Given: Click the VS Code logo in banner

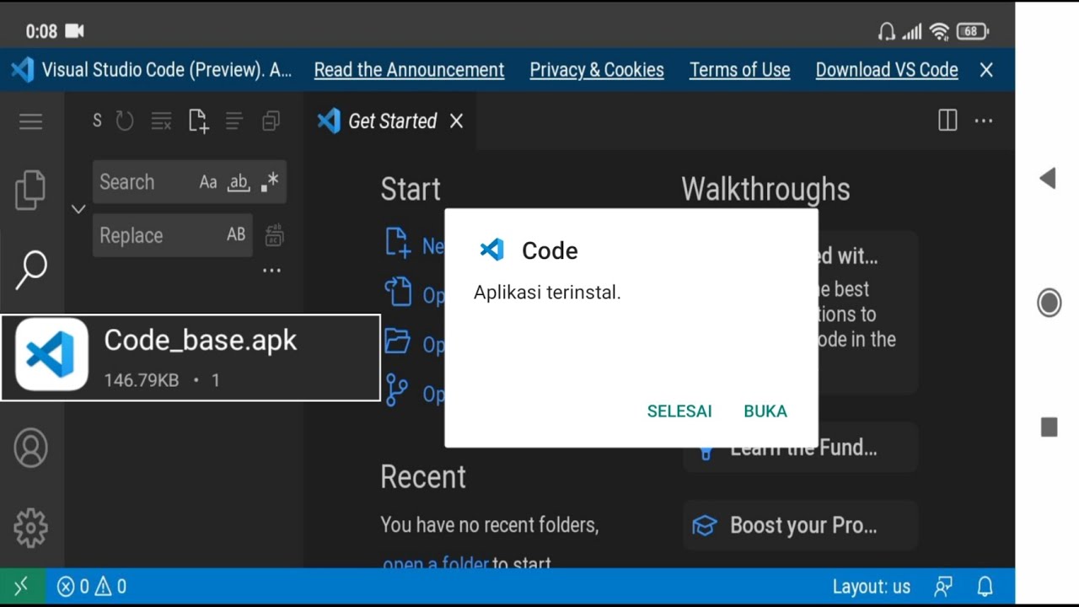Looking at the screenshot, I should click(x=23, y=70).
